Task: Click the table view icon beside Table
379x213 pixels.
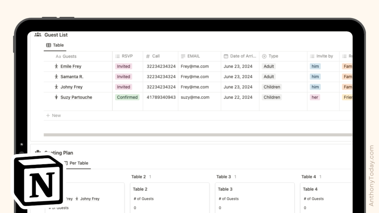Action: click(x=49, y=45)
